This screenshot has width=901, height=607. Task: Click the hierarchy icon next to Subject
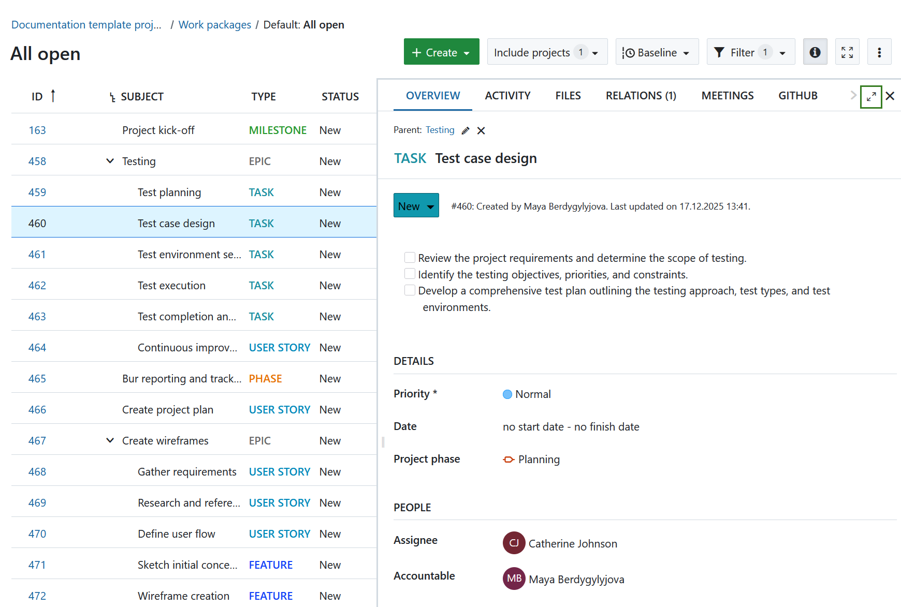(x=112, y=97)
